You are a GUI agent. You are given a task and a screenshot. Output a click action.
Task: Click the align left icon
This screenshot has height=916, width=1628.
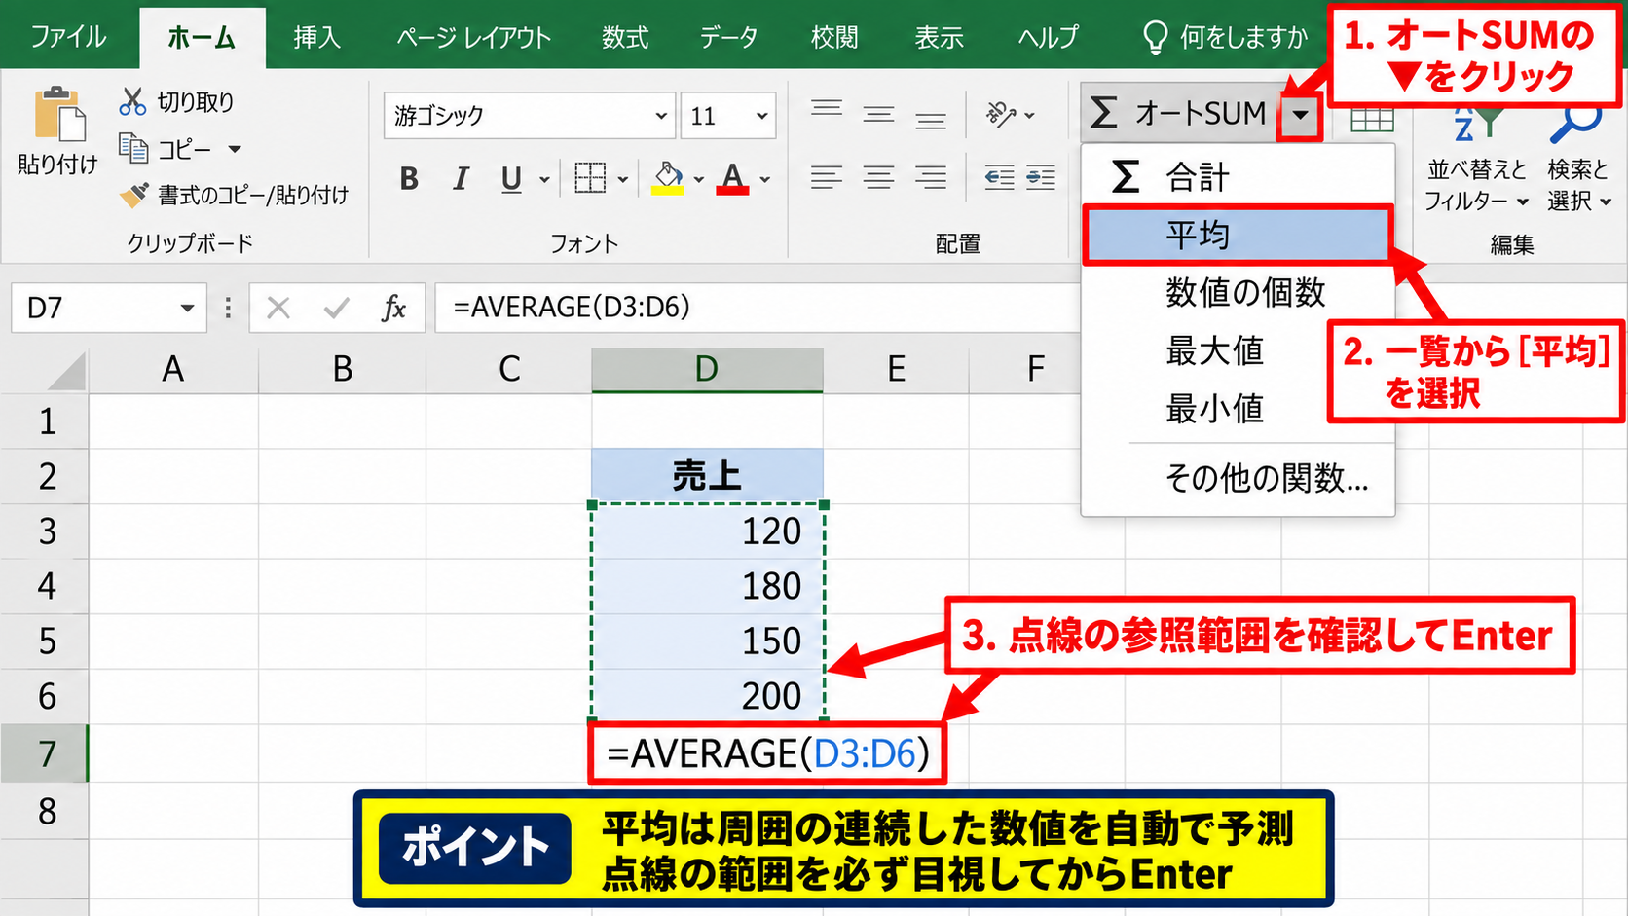tap(827, 178)
